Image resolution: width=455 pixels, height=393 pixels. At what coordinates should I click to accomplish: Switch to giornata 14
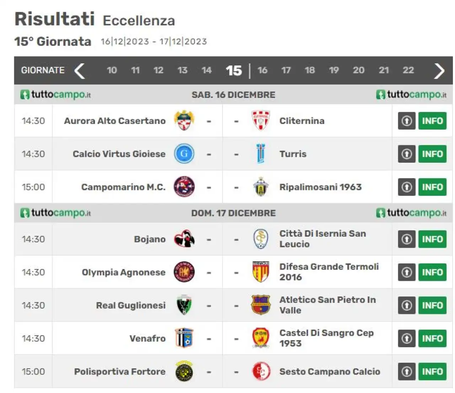click(x=207, y=70)
